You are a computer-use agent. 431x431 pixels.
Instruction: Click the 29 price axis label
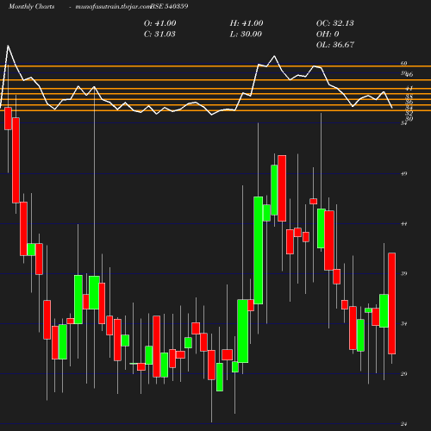[404, 374]
